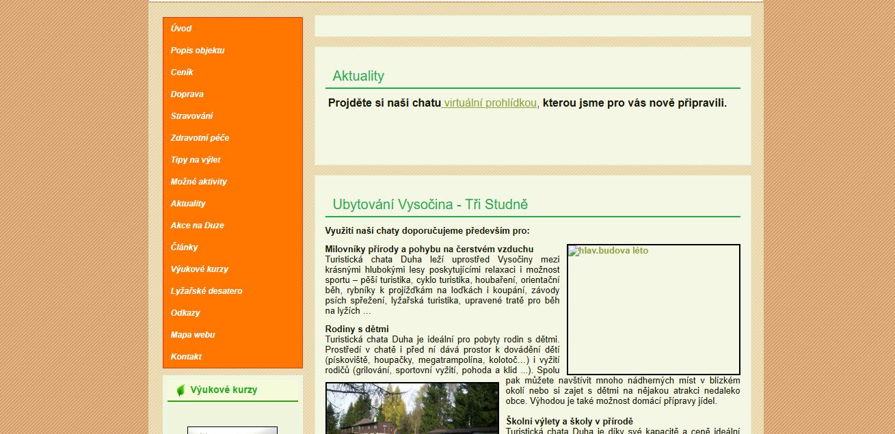
Task: Open the Kontakt page
Action: [x=186, y=357]
